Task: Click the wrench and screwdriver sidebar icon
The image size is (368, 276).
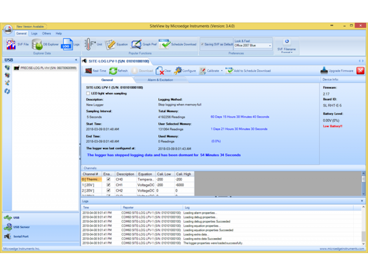Action: tap(7, 83)
